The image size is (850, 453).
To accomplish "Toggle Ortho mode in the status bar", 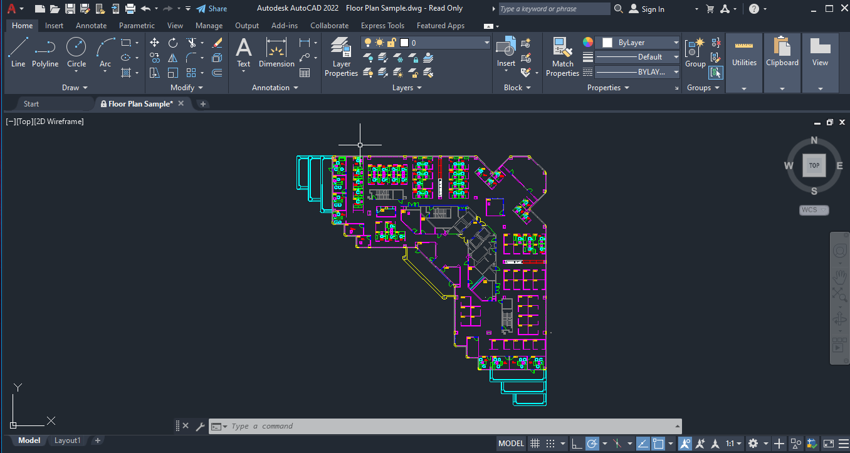I will [576, 444].
